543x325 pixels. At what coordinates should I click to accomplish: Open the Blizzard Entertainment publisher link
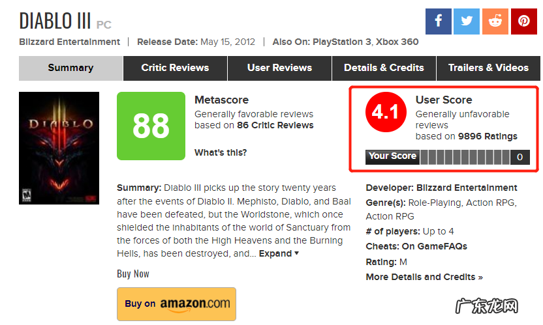coord(69,42)
